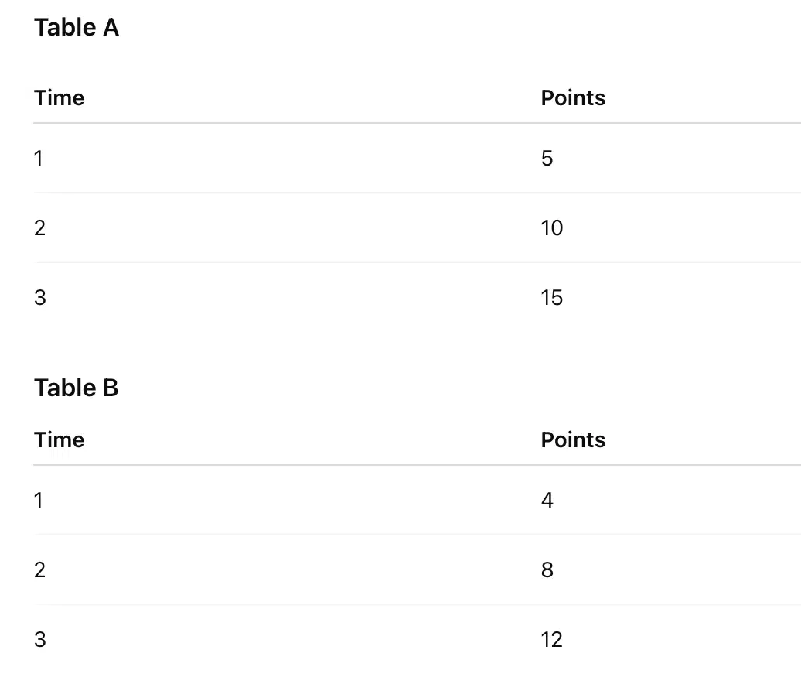Click Table A Points value 5
Image resolution: width=801 pixels, height=684 pixels.
[x=547, y=159]
